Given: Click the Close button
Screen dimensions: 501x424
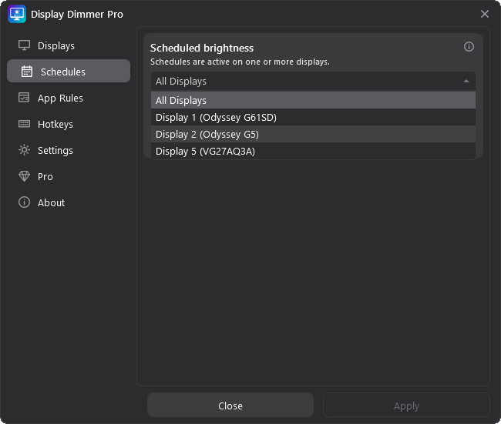Looking at the screenshot, I should point(230,406).
